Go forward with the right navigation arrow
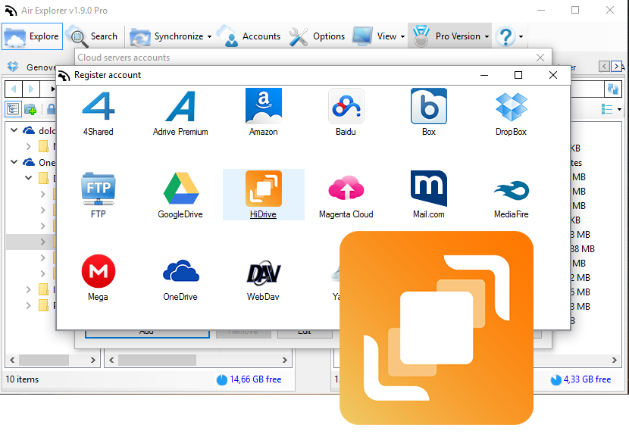The height and width of the screenshot is (440, 629). 31,89
